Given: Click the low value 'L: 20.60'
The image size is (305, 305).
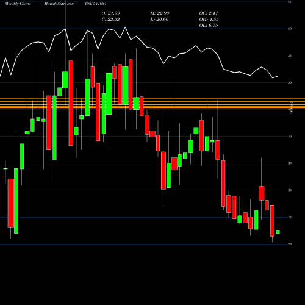Looking at the screenshot, I should click(159, 20).
